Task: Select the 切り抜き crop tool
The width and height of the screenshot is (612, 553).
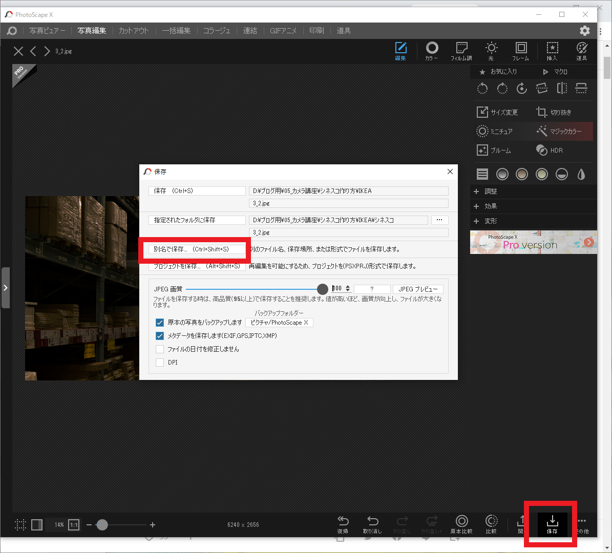Action: coord(554,112)
